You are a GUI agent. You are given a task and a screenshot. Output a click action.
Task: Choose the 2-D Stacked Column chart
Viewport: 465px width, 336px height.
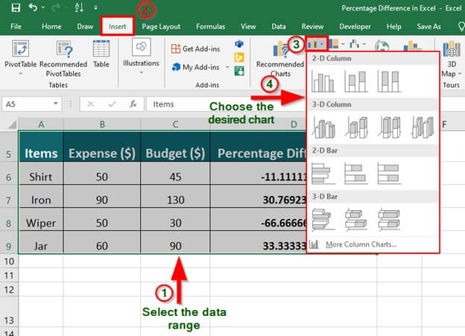click(x=356, y=81)
